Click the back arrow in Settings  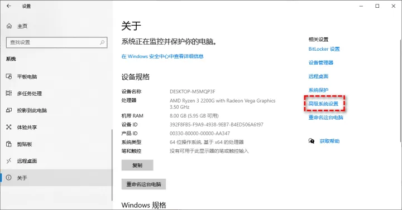tap(9, 6)
